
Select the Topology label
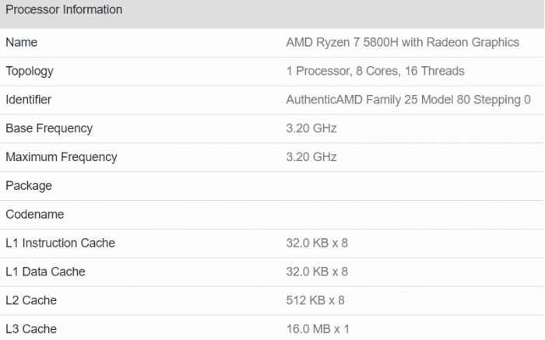[x=30, y=72]
